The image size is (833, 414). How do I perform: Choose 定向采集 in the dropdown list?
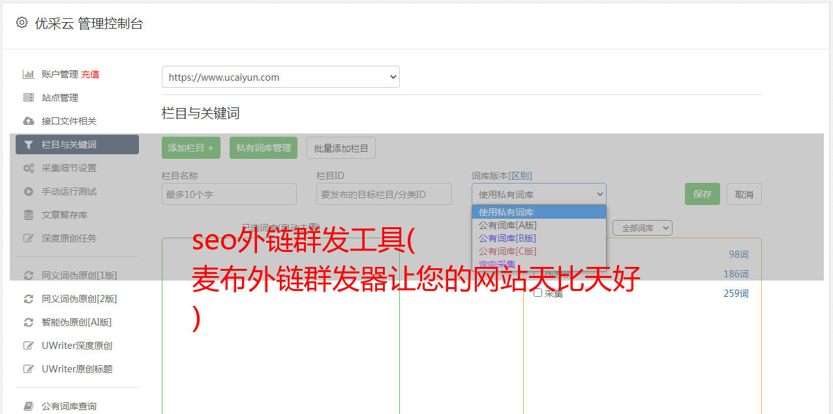[539, 264]
